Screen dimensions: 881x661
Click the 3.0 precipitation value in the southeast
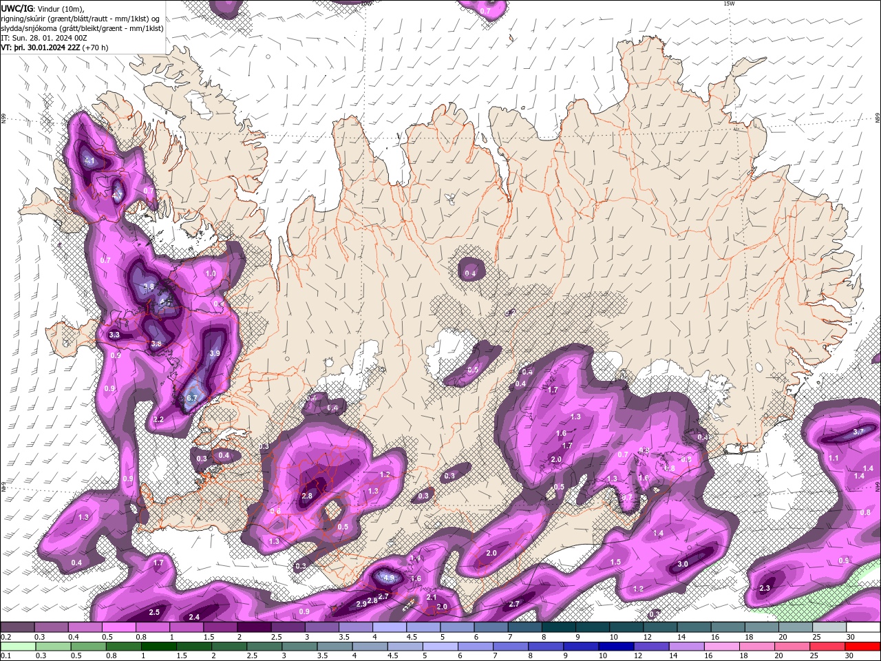[x=683, y=564]
